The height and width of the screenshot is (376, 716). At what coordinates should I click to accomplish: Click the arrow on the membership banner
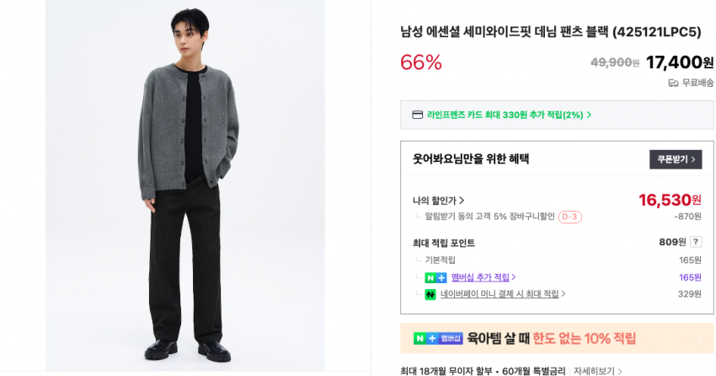coord(698,338)
